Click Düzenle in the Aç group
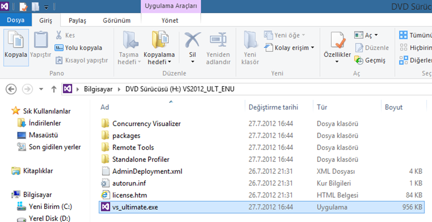Viewport: 432px width, 222px height. point(372,48)
